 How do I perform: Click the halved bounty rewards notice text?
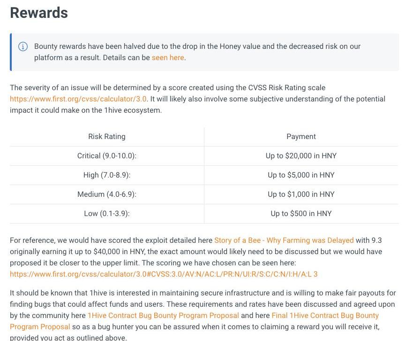tap(197, 52)
